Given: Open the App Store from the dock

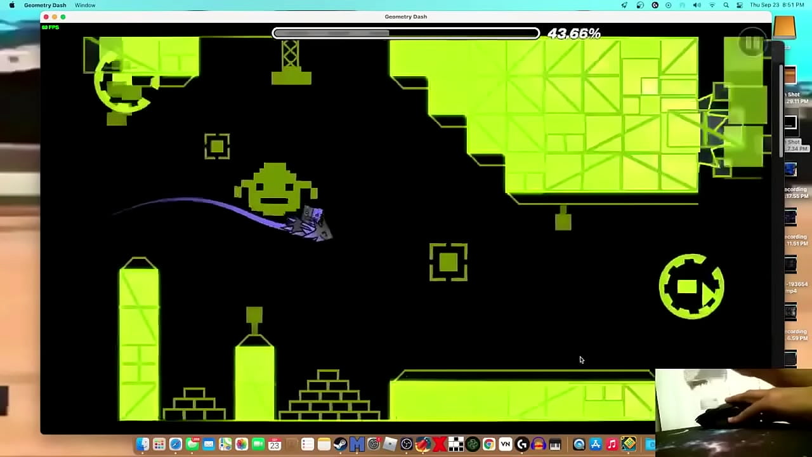Looking at the screenshot, I should pyautogui.click(x=594, y=444).
